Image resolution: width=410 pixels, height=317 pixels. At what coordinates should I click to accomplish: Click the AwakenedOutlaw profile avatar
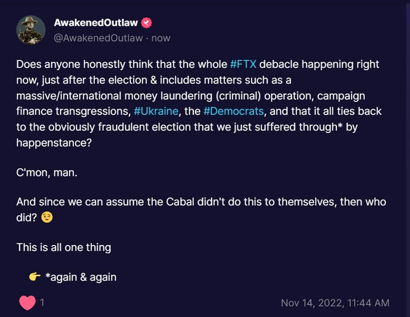click(31, 30)
